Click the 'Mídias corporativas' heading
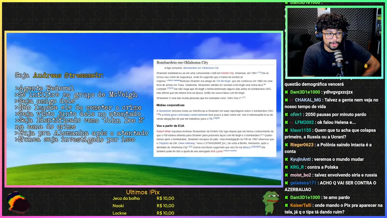The width and height of the screenshot is (387, 218). coord(170,105)
